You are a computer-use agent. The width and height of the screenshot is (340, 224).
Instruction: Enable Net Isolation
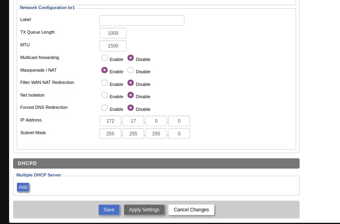(x=104, y=95)
